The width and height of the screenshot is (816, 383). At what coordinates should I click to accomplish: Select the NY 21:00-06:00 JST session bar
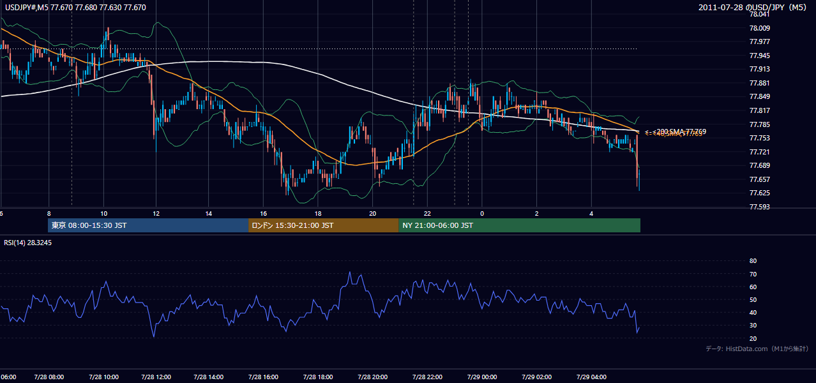pyautogui.click(x=520, y=225)
